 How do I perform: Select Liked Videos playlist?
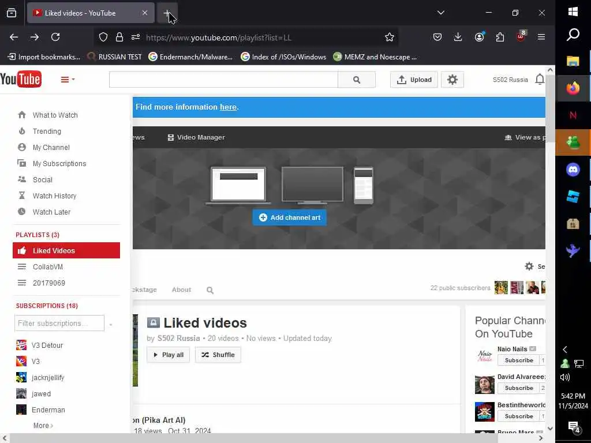pyautogui.click(x=66, y=250)
